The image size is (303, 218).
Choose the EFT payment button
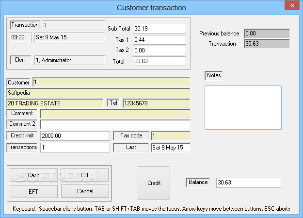[33, 191]
